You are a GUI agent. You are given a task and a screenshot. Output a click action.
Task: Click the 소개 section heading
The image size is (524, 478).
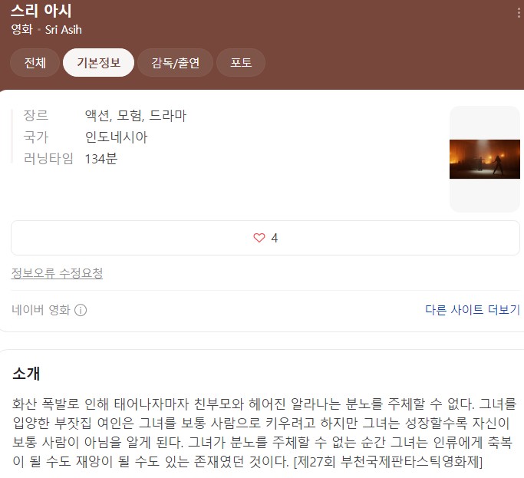[x=26, y=374]
